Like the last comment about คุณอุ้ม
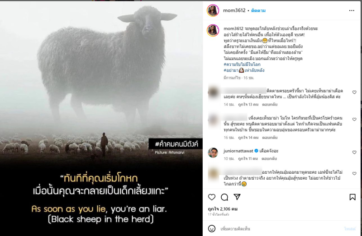Viewport: 362px width, 236px height. (x=354, y=173)
